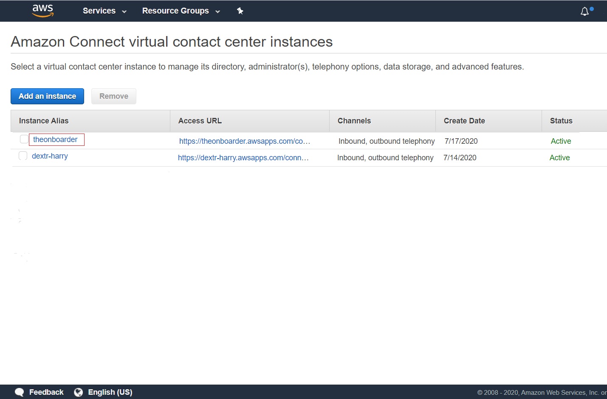The height and width of the screenshot is (399, 607).
Task: Open the AWS logo home
Action: click(43, 11)
